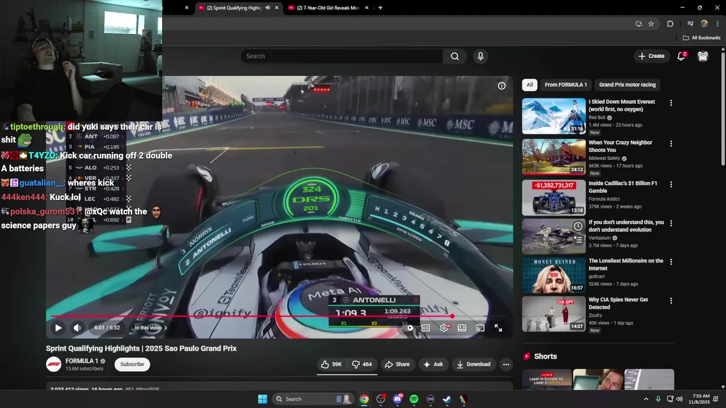
Task: Subscribe to the FORMULA 1 channel
Action: pos(132,364)
